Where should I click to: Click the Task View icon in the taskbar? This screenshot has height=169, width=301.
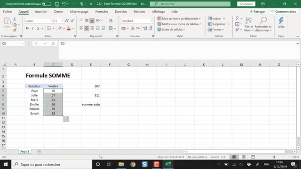(109, 164)
